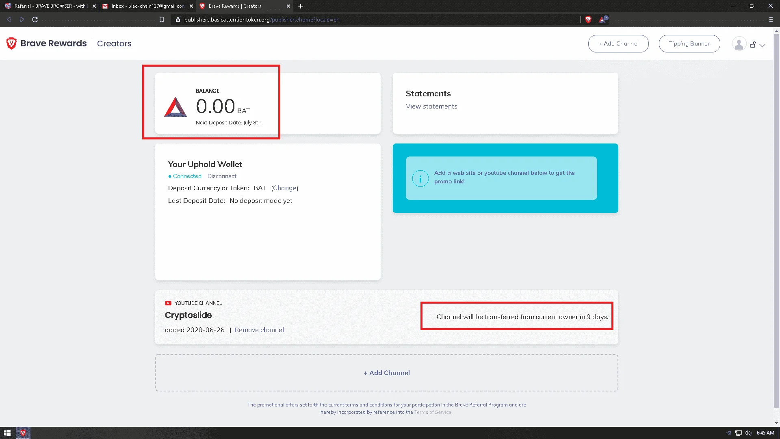Screen dimensions: 780x439
Task: Click the promo link notice text
Action: coord(505,177)
